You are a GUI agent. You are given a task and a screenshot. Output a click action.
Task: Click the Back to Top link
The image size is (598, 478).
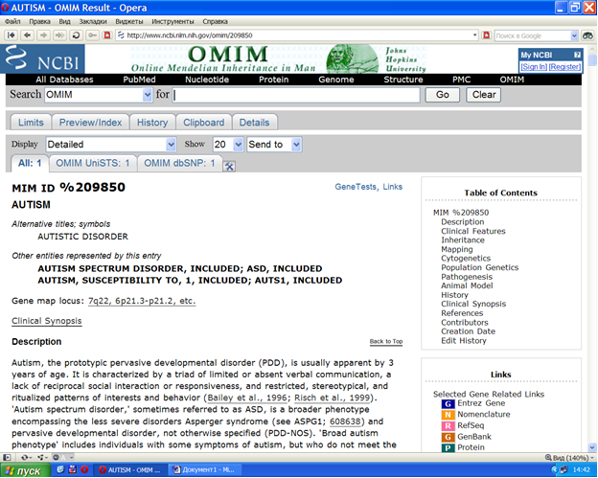pos(386,342)
